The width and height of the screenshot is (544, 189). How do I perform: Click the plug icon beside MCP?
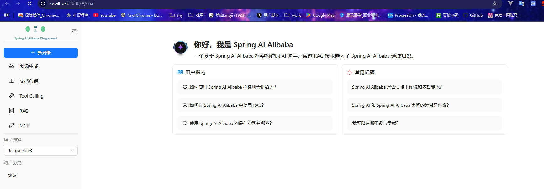(12, 125)
